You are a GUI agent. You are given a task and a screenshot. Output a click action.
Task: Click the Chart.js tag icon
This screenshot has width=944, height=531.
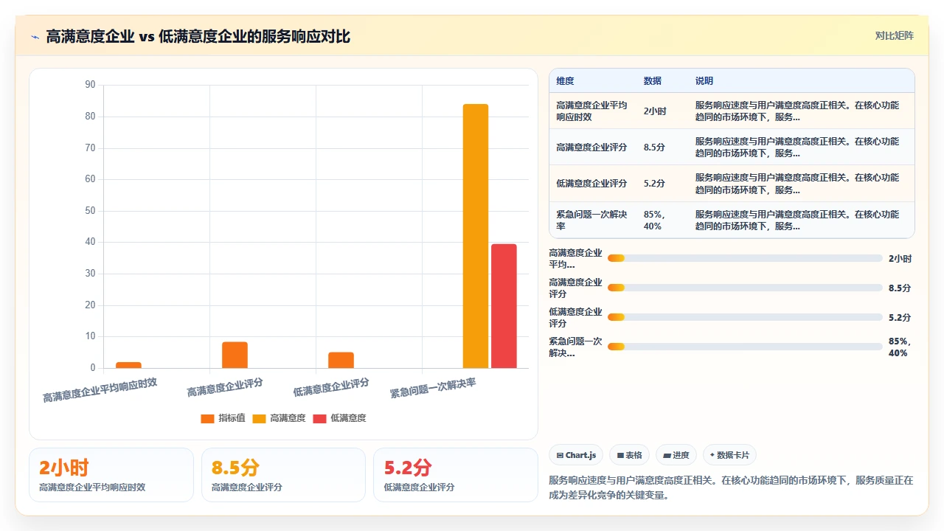pyautogui.click(x=560, y=456)
